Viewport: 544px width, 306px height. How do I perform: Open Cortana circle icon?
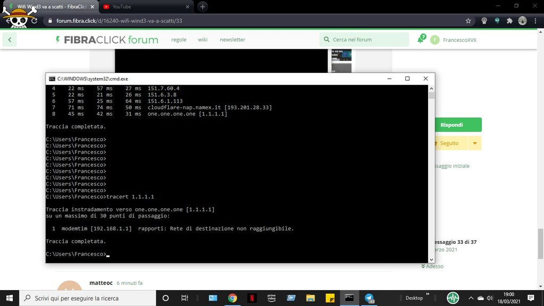pos(166,298)
